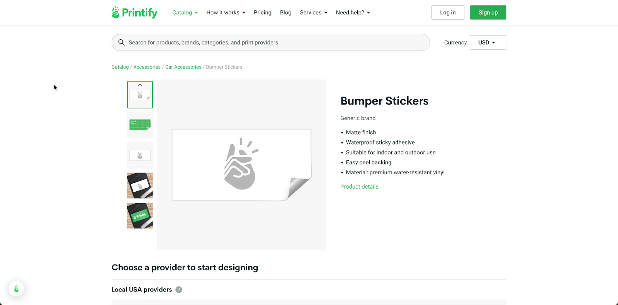Open the USD currency selector
618x305 pixels.
click(488, 42)
